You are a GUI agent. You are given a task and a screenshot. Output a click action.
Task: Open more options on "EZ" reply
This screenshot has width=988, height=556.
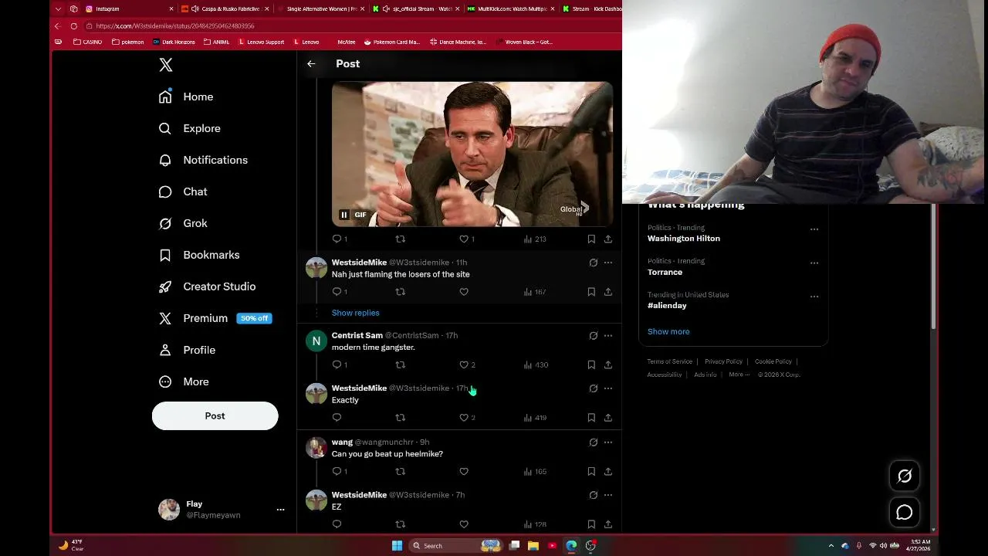608,495
